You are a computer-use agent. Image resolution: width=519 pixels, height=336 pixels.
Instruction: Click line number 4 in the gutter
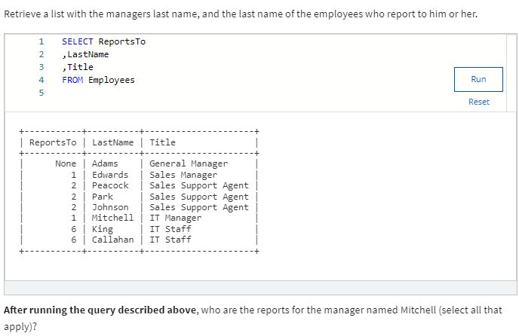tap(41, 80)
